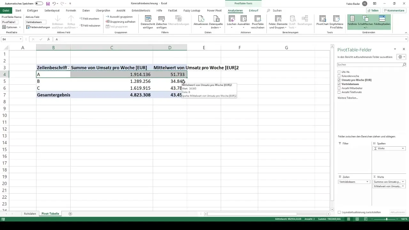The width and height of the screenshot is (409, 230).
Task: Uncheck Umsatz pro Woche [EUR] field
Action: 339,80
